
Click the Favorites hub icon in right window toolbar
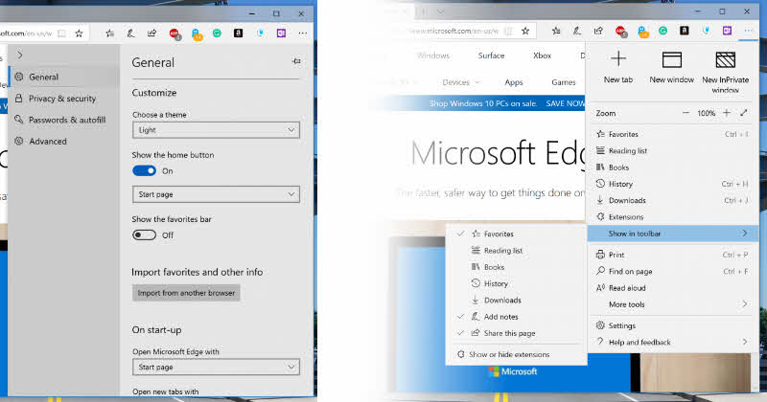(556, 31)
